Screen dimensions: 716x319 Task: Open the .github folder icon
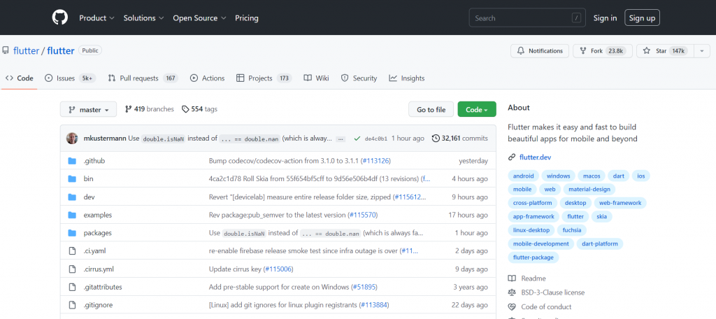pos(72,161)
